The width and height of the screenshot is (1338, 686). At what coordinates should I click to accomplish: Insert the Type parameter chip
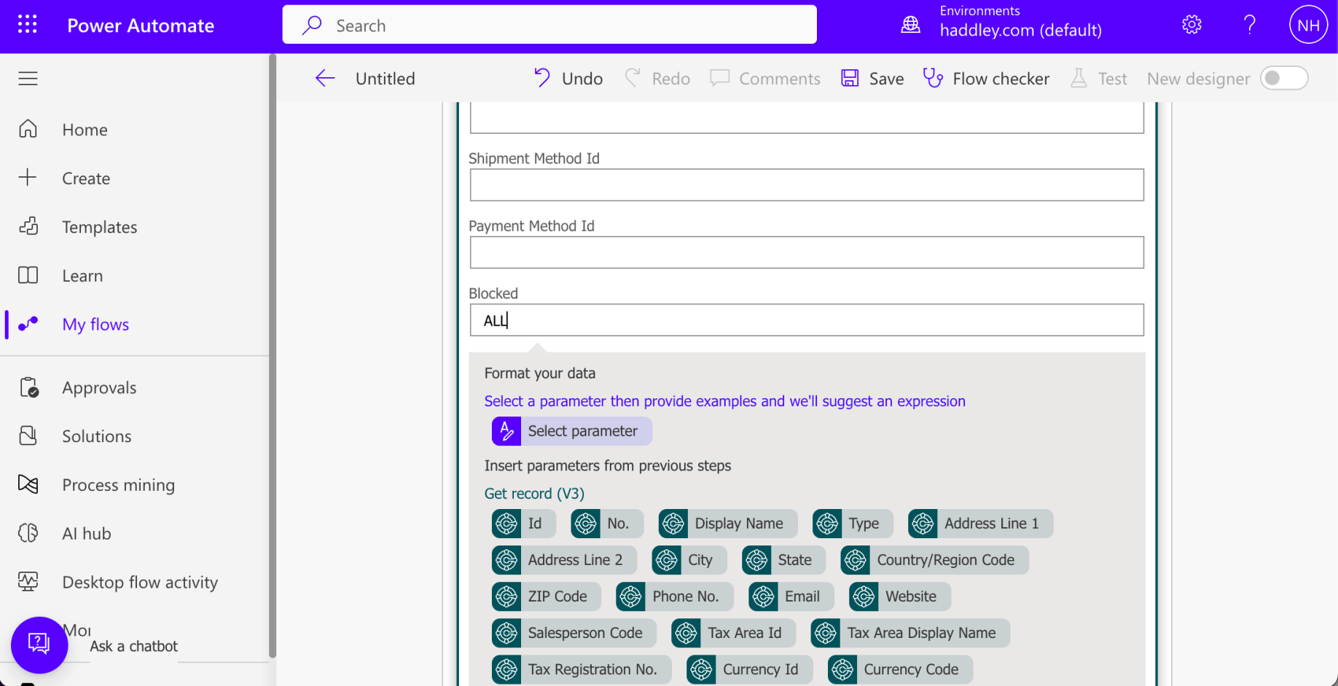(x=853, y=524)
